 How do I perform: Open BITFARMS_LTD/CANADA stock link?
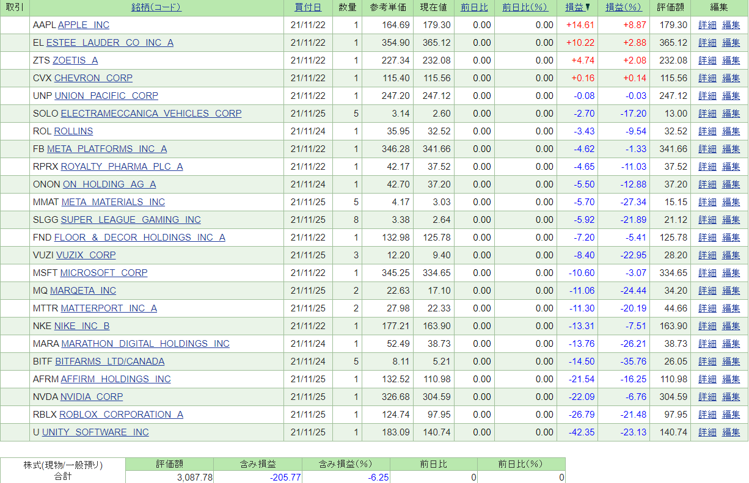point(110,361)
